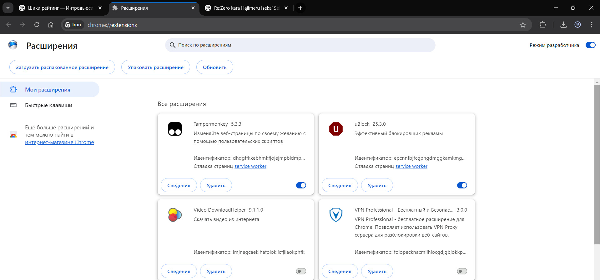Disable the Tampermonkey extension toggle
Image resolution: width=600 pixels, height=280 pixels.
tap(301, 185)
